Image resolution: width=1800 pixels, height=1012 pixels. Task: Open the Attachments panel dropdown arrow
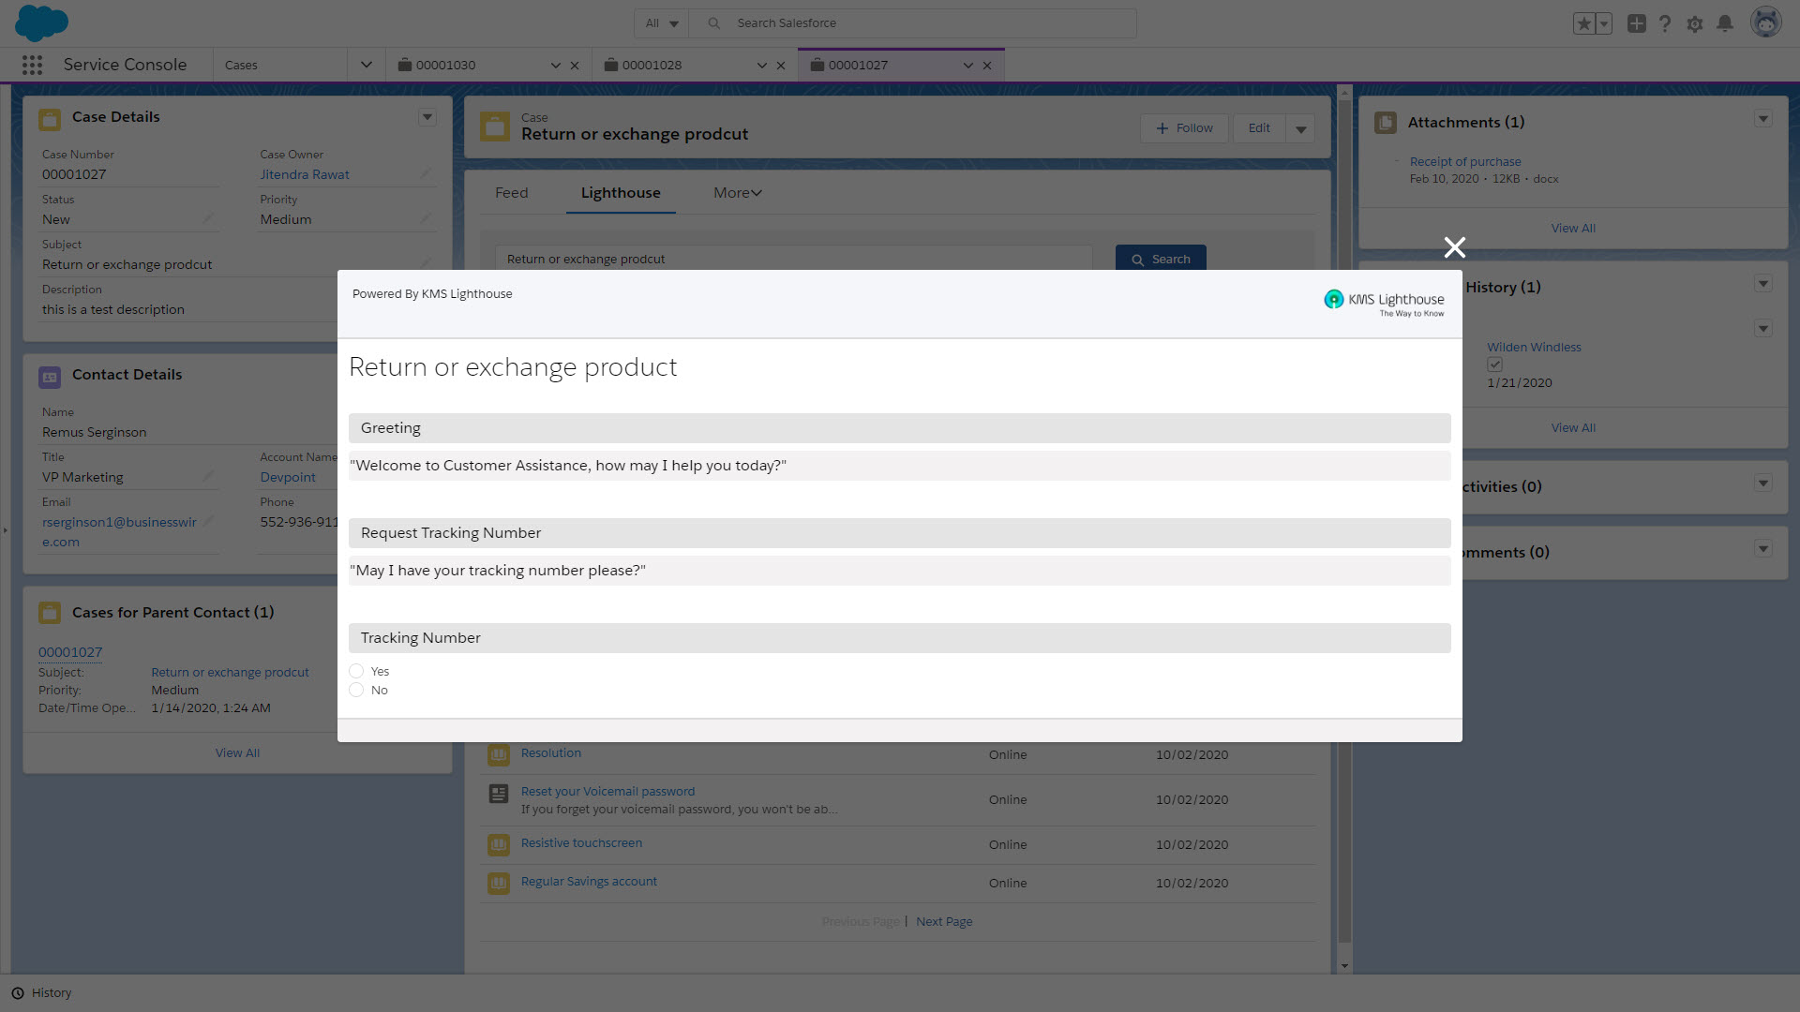pyautogui.click(x=1762, y=119)
